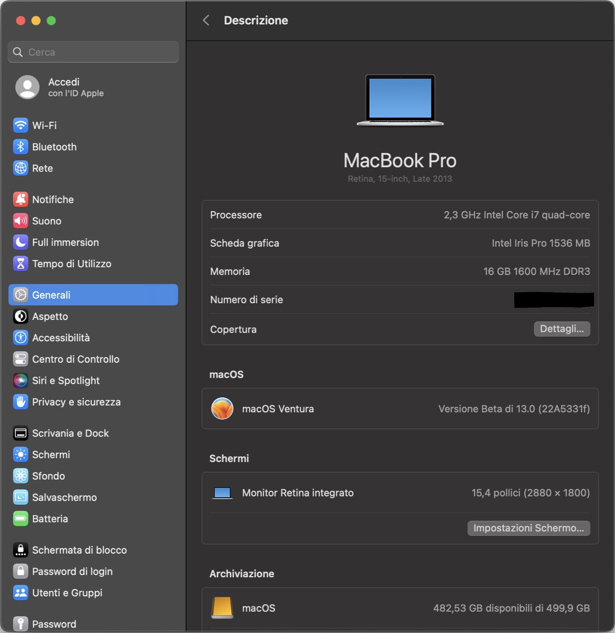Open Scrivania e Dock settings
This screenshot has width=615, height=633.
click(x=93, y=433)
